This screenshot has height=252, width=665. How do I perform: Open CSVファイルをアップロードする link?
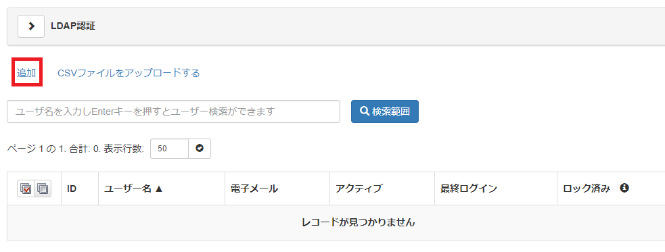[129, 73]
